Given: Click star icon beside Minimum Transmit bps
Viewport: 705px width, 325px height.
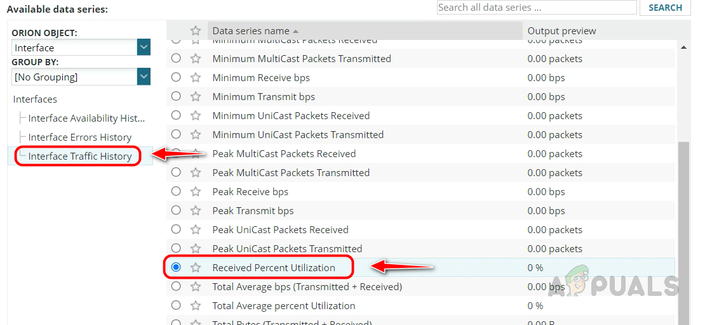Looking at the screenshot, I should (x=196, y=97).
